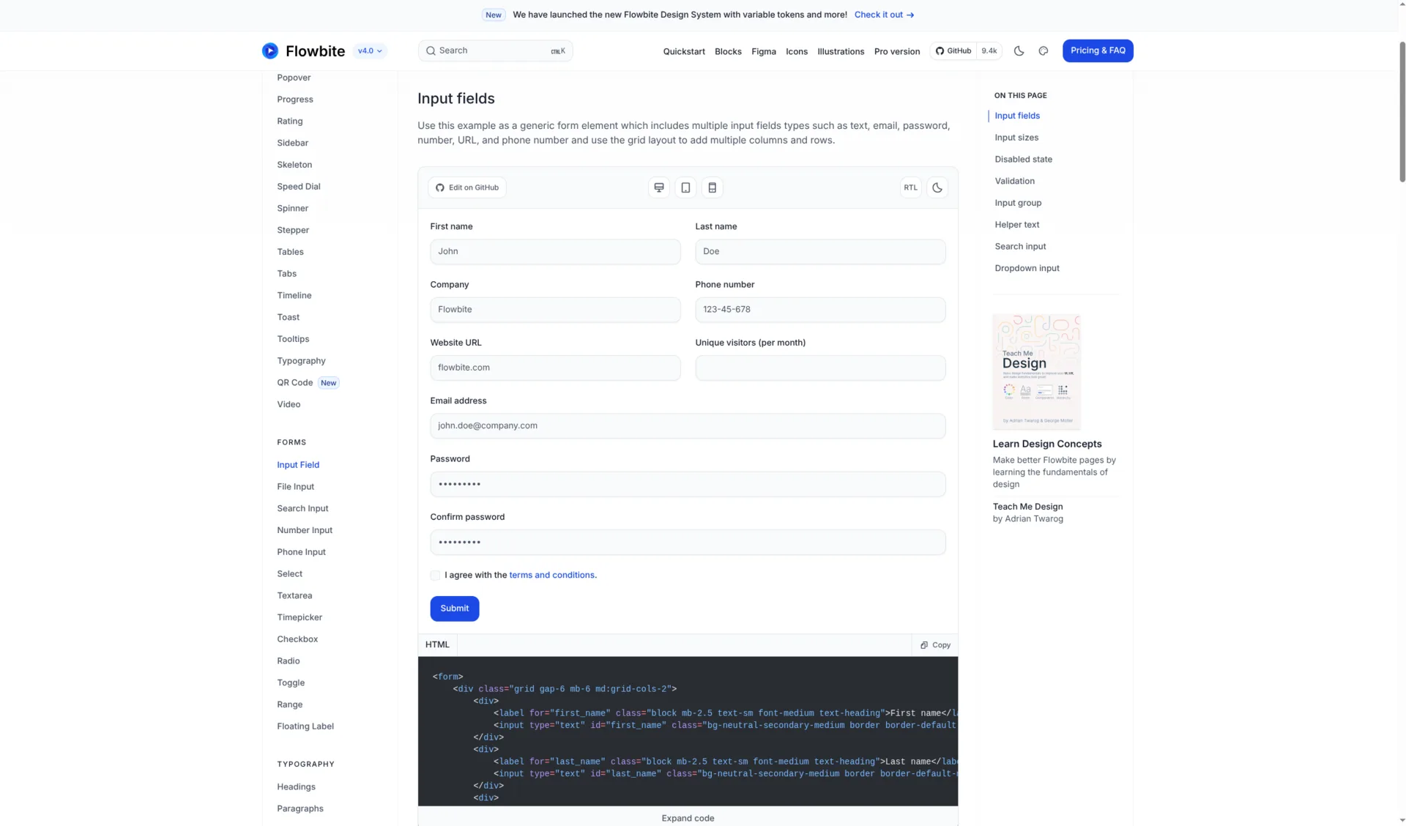Click Edit on GitHub button
The width and height of the screenshot is (1406, 826).
click(467, 187)
